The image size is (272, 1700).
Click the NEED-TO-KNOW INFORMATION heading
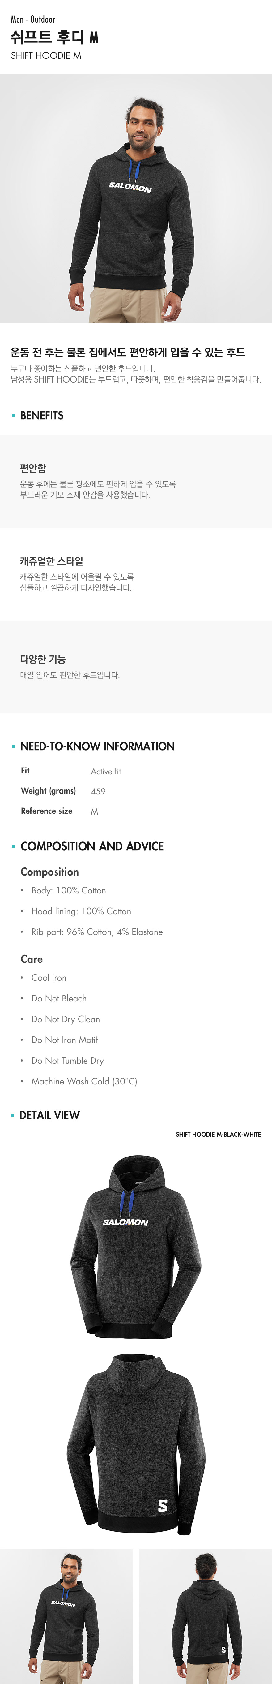pos(97,746)
